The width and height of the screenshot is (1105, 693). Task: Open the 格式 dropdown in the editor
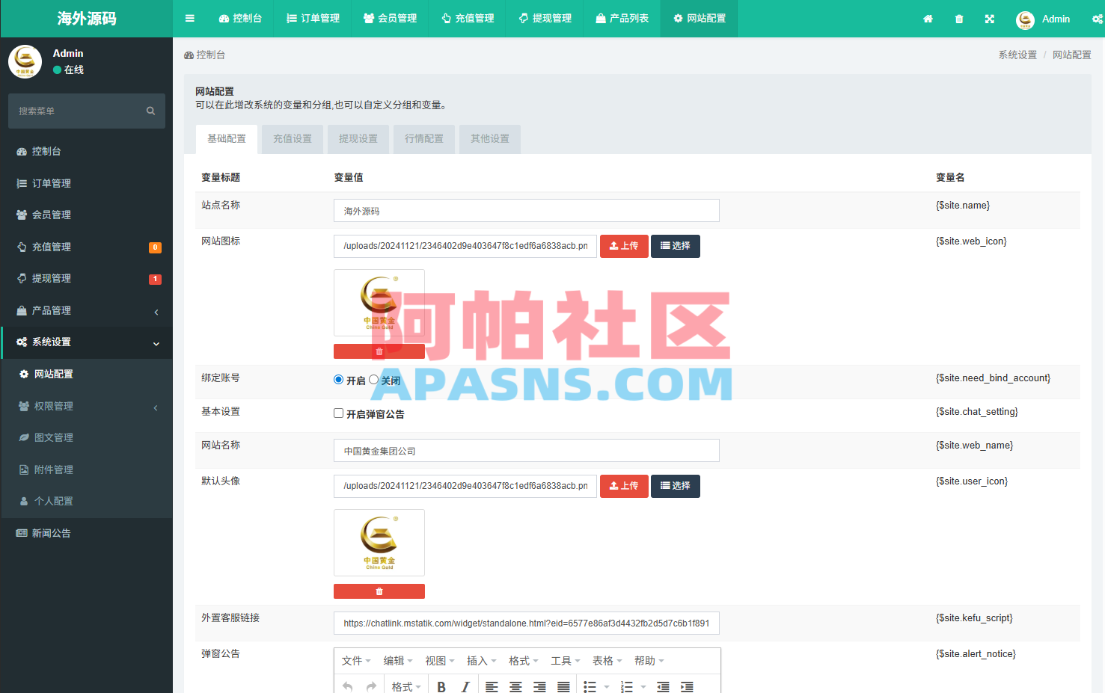405,685
